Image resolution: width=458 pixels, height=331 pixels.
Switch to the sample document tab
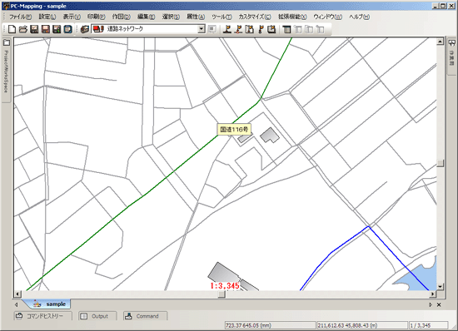click(50, 304)
